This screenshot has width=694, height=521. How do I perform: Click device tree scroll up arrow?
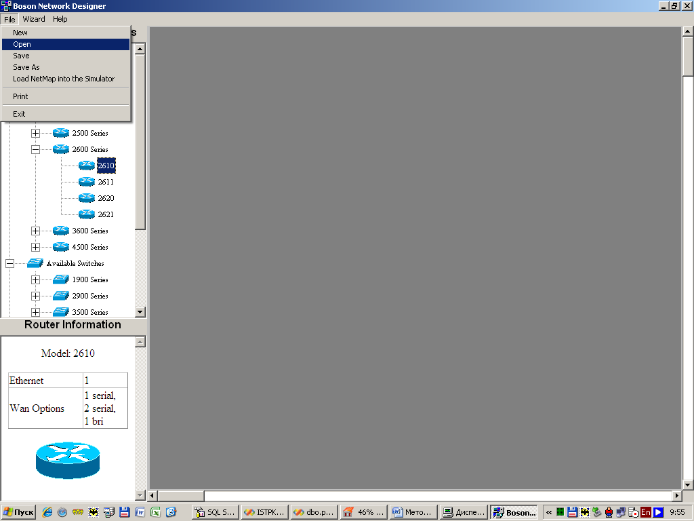click(x=140, y=49)
